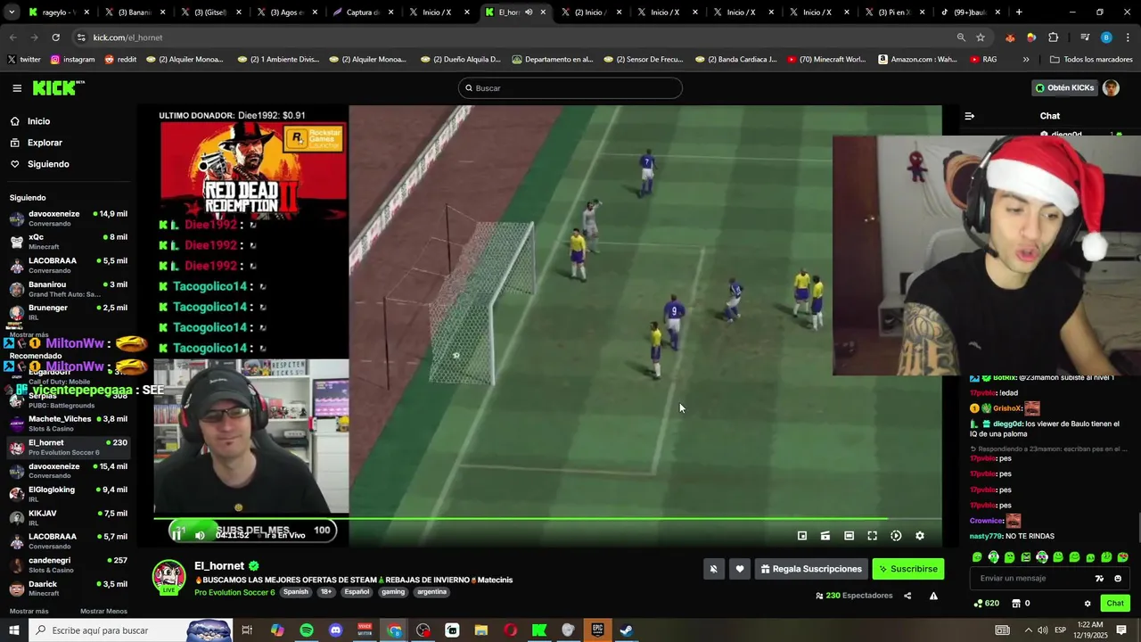Viewport: 1141px width, 642px height.
Task: Open ElGlogloking channel in recommended list
Action: [x=69, y=494]
